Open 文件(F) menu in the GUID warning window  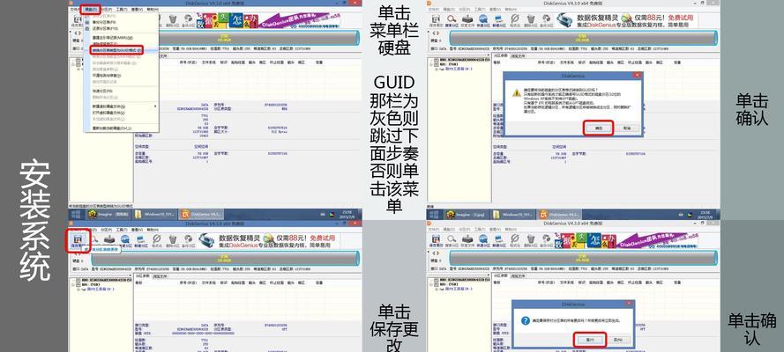[x=434, y=10]
